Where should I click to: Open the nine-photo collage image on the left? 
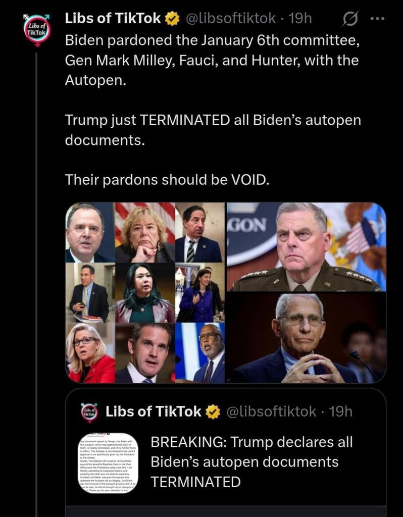145,292
